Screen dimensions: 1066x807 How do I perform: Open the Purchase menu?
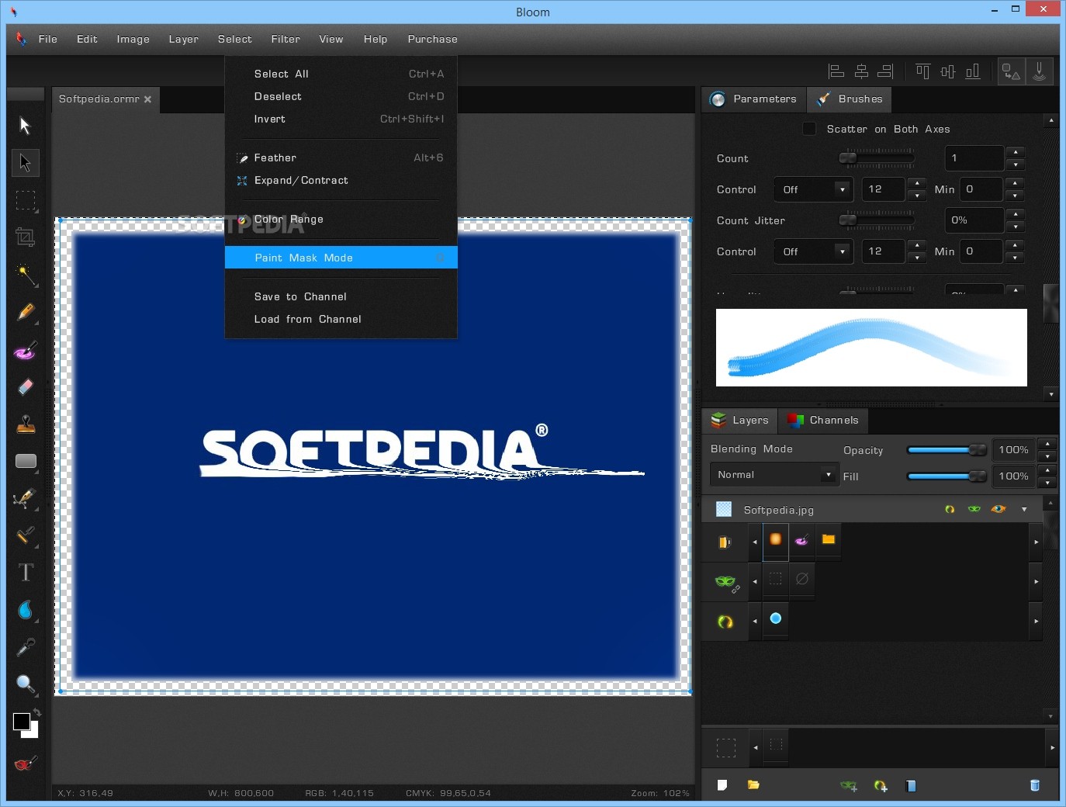pyautogui.click(x=432, y=39)
